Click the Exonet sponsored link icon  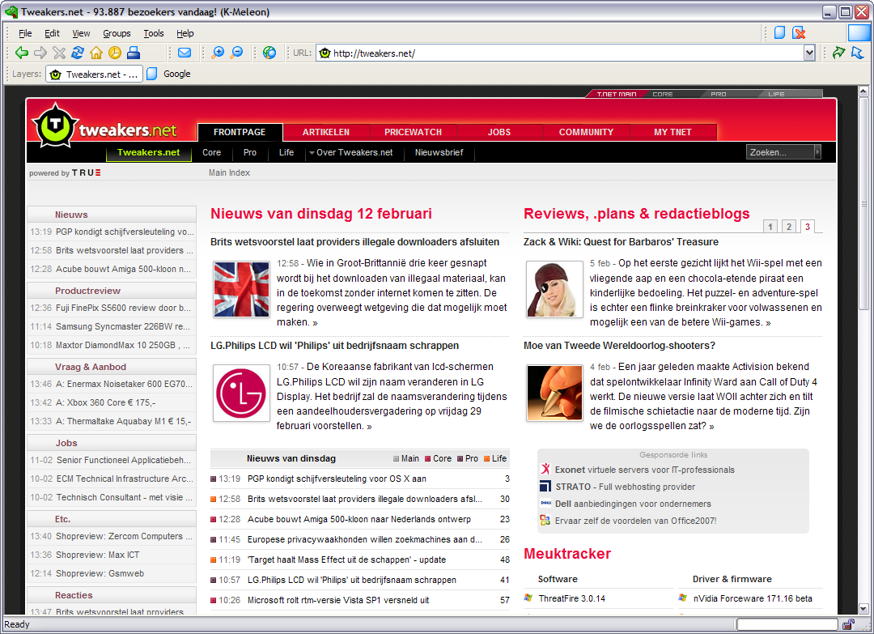[545, 469]
